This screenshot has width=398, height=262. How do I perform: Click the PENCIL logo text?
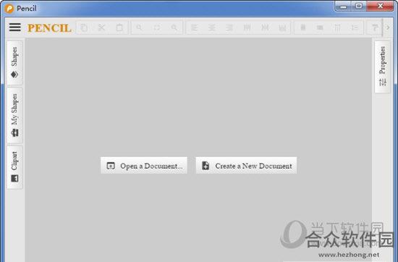coord(49,28)
